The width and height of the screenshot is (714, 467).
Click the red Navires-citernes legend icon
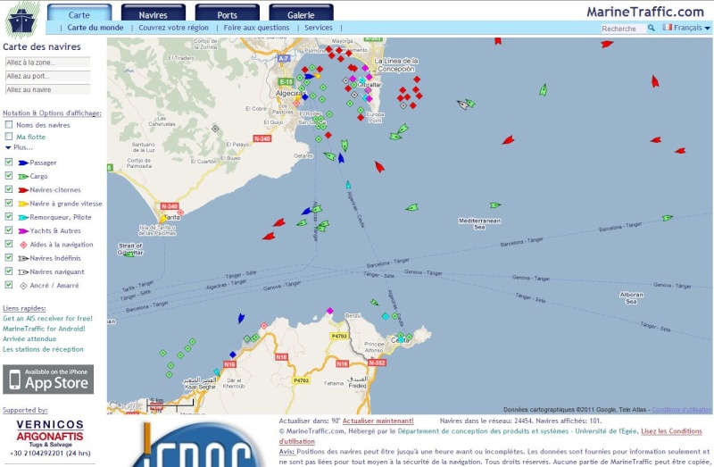coord(23,190)
